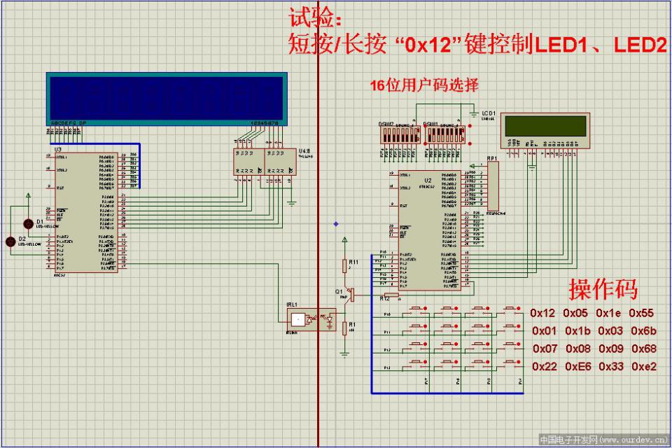Screen dimensions: 672x448
Task: Open the www.ourdev.cn watermark link
Action: [x=604, y=440]
